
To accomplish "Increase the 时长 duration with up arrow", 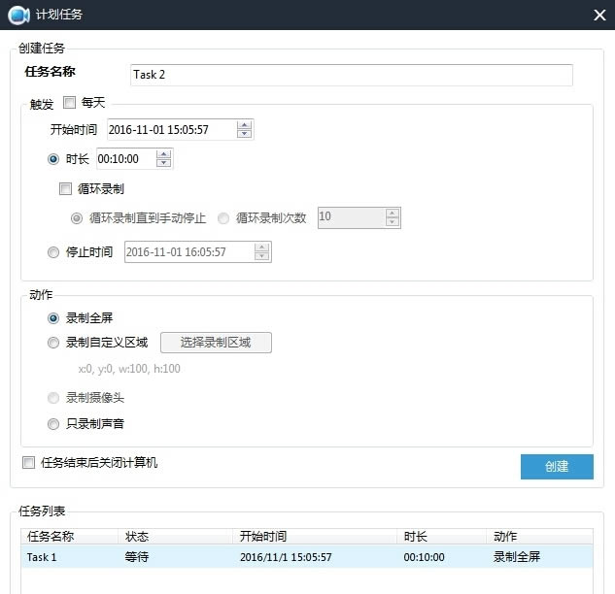I will pyautogui.click(x=163, y=154).
